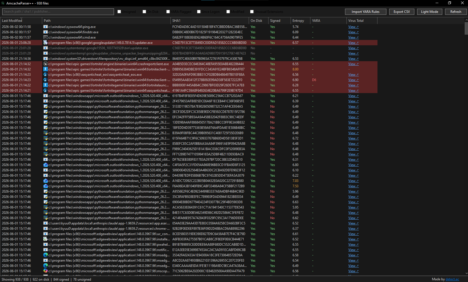The height and width of the screenshot is (282, 468).
Task: Check the Unusual Extensions checkbox
Action: [x=252, y=12]
